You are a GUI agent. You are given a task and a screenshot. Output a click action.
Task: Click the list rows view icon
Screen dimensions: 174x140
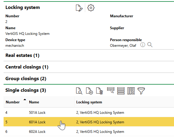coord(121,91)
